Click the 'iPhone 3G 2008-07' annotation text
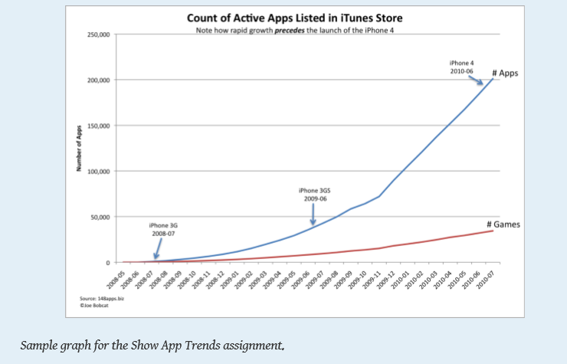The width and height of the screenshot is (567, 364). coord(163,230)
